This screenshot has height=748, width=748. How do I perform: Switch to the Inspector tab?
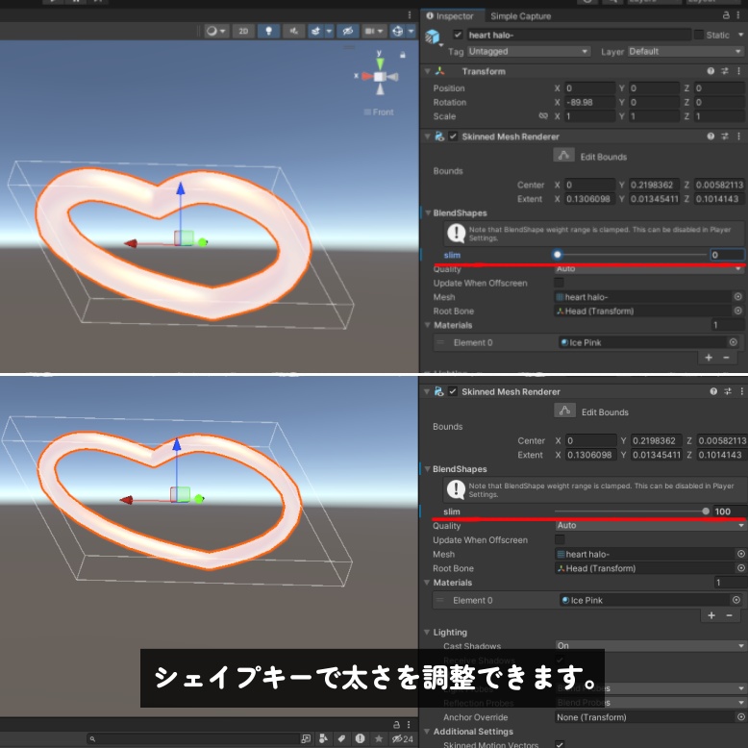coord(449,15)
